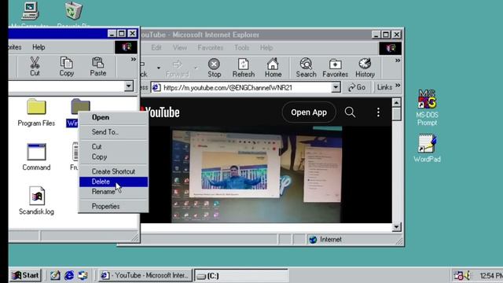Open the Forward button history dropdown arrow

(x=196, y=68)
